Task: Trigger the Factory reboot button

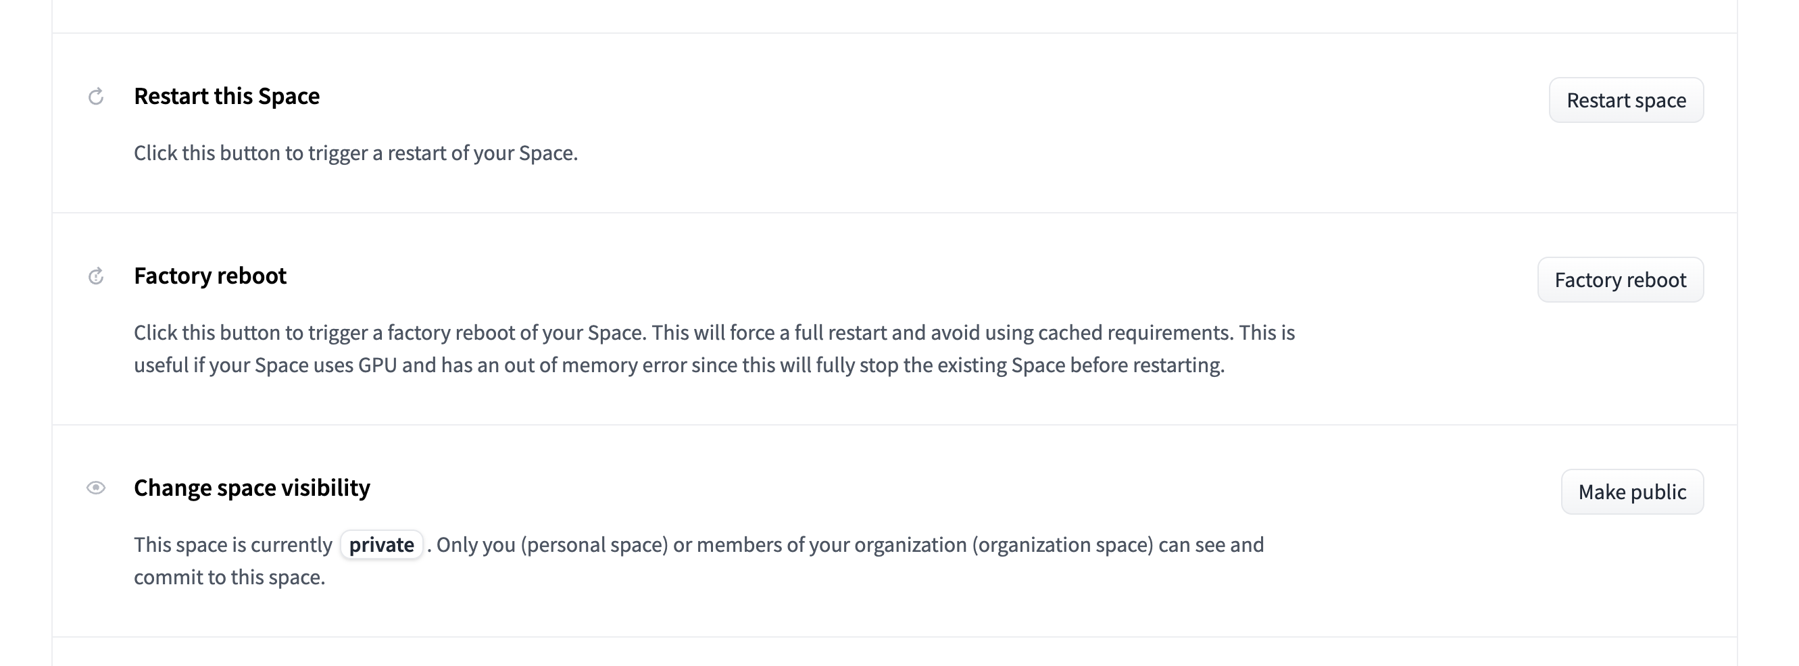Action: (x=1620, y=280)
